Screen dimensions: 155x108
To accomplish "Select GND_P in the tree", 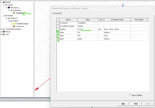I will coord(16,21).
